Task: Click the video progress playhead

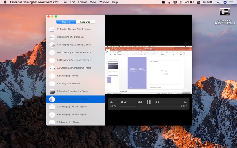Action: pos(137,106)
